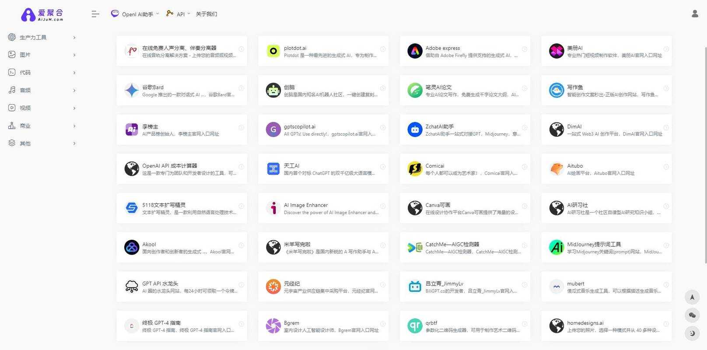
Task: Collapse the sidebar with the menu toggle icon
Action: pyautogui.click(x=95, y=14)
